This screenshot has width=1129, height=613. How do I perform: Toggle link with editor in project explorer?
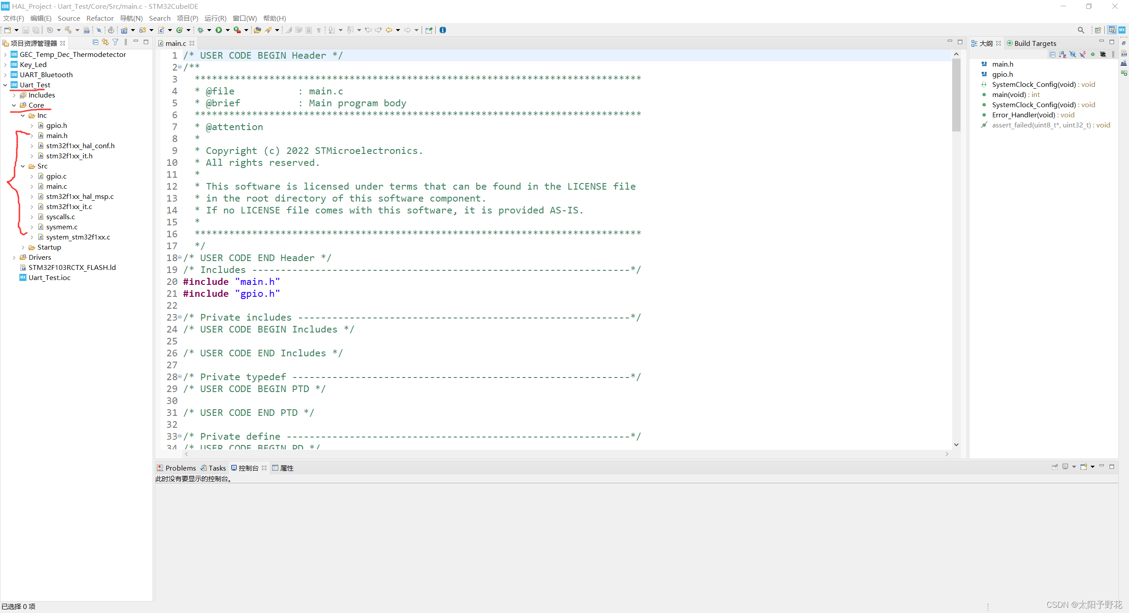(x=105, y=42)
